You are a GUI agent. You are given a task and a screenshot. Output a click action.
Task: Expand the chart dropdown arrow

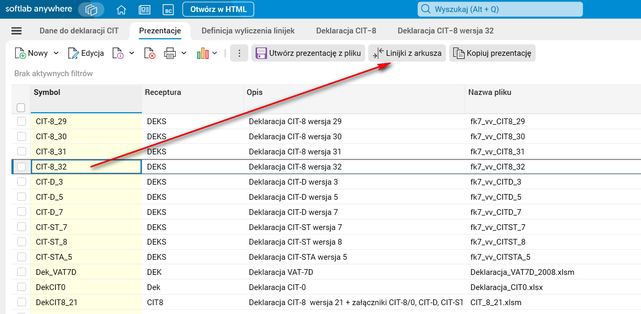click(x=215, y=53)
